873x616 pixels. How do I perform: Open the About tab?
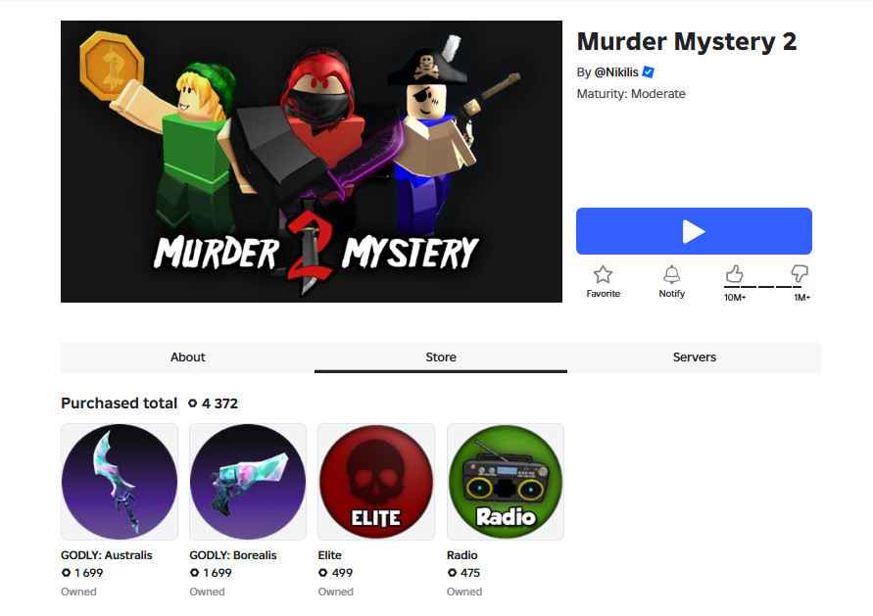[187, 357]
